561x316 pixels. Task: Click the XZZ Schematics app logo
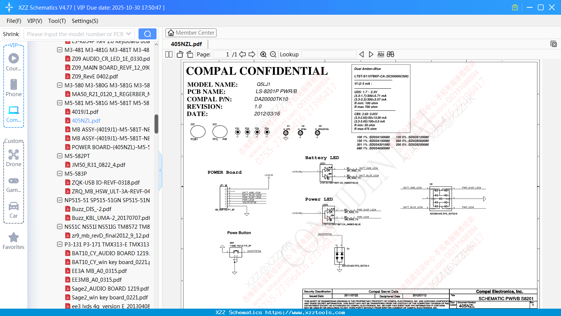click(9, 7)
